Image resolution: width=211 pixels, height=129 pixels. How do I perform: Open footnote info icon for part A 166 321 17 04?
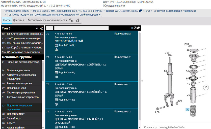(x=56, y=104)
